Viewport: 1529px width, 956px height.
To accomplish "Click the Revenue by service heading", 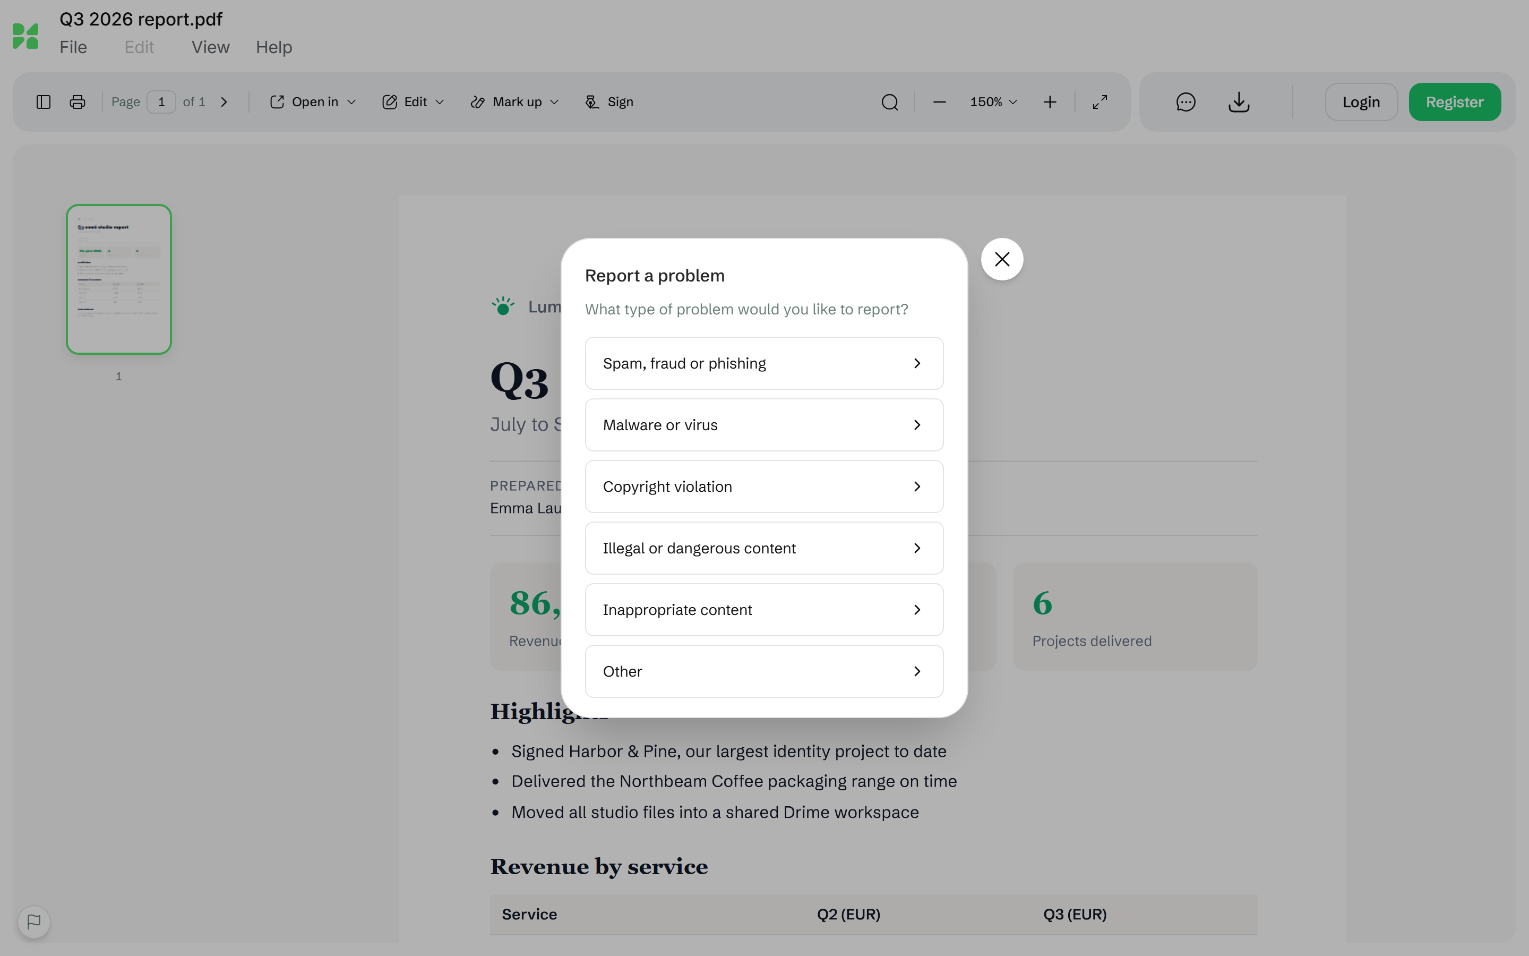I will 599,866.
